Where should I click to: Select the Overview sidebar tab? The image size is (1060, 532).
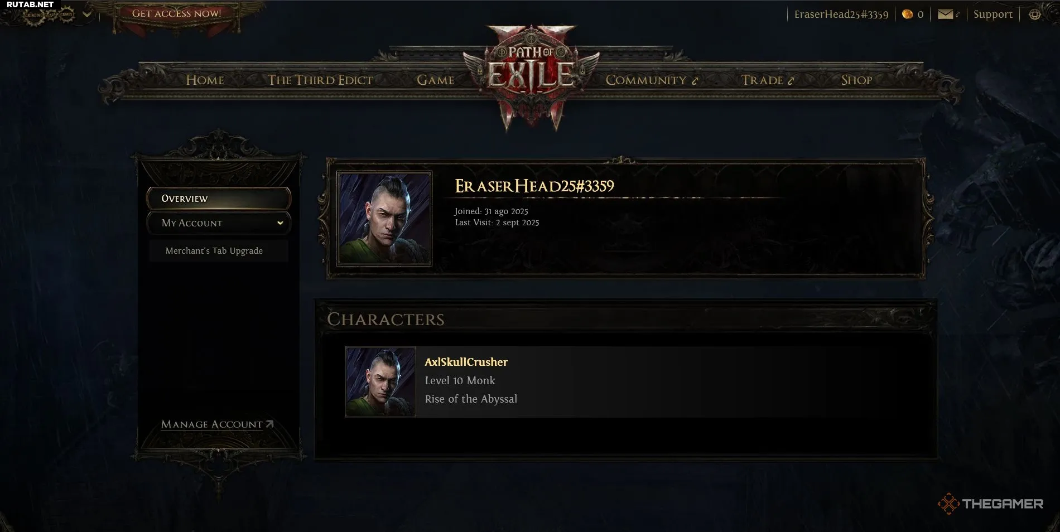pyautogui.click(x=219, y=199)
